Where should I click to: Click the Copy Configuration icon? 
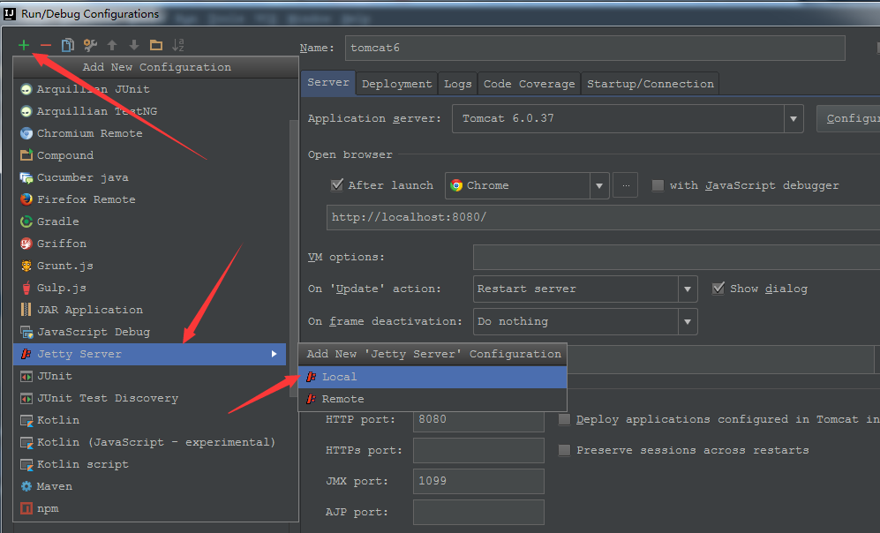point(68,45)
